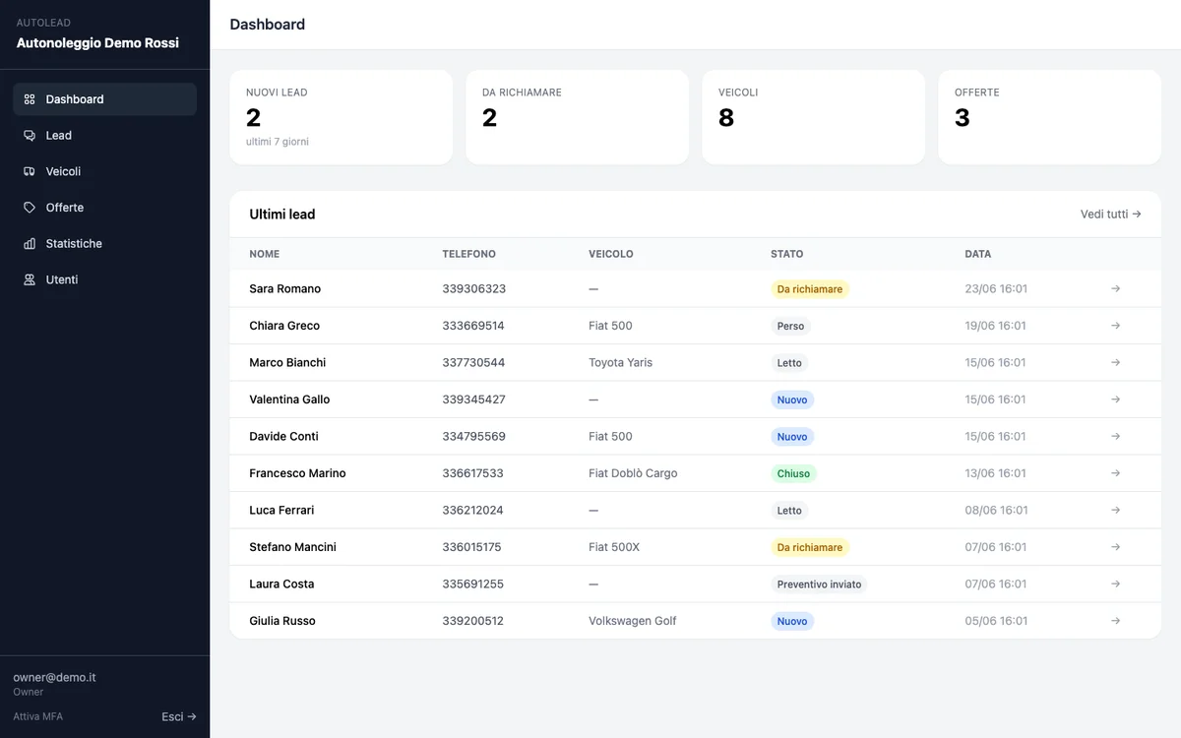
Task: Click lead name Valentina Gallo
Action: tap(289, 400)
